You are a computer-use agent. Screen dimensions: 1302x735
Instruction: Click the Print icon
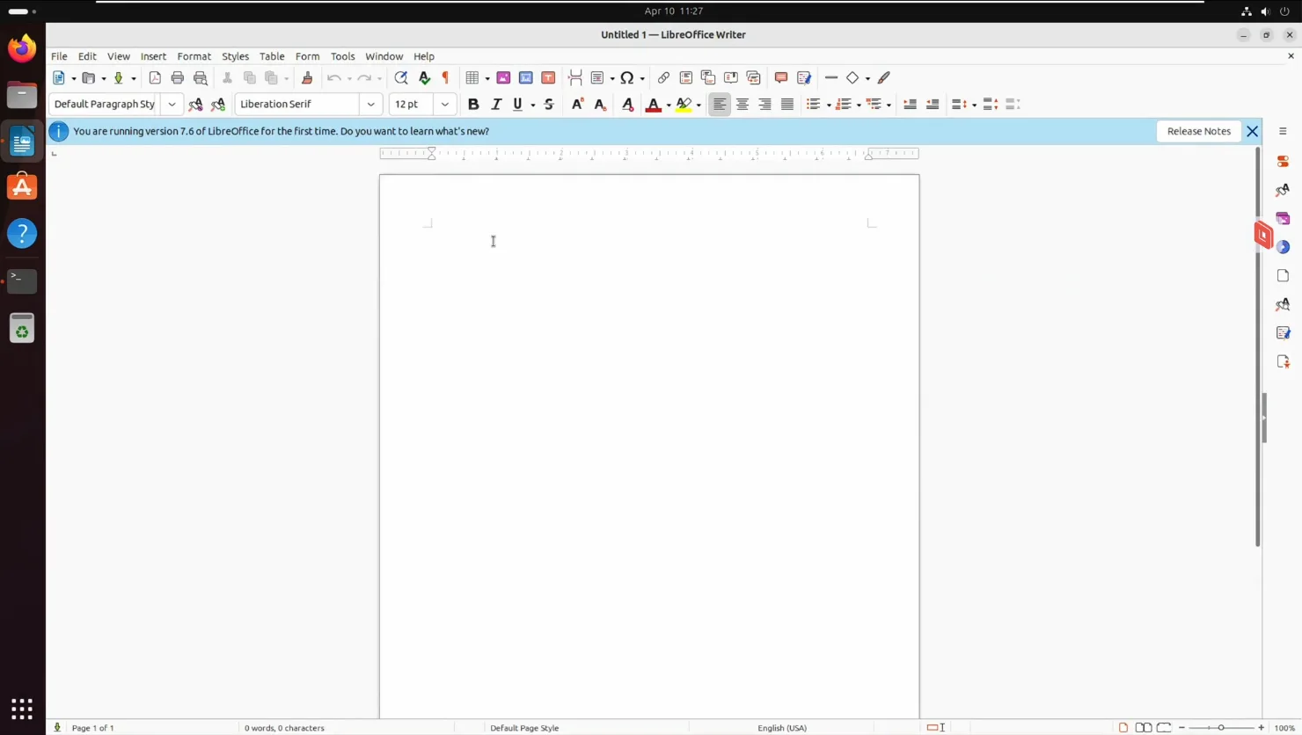178,78
